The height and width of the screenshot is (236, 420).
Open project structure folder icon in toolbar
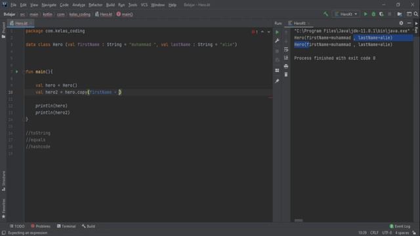pyautogui.click(x=400, y=14)
